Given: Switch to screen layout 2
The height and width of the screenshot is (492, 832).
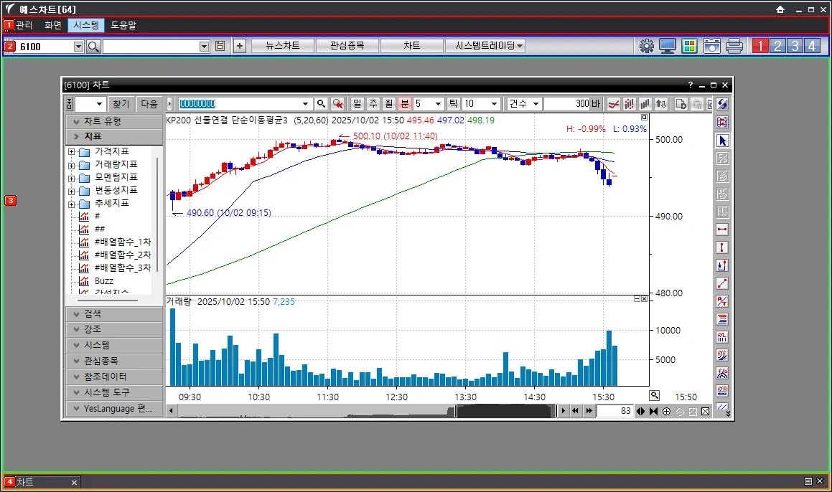Looking at the screenshot, I should pyautogui.click(x=777, y=46).
